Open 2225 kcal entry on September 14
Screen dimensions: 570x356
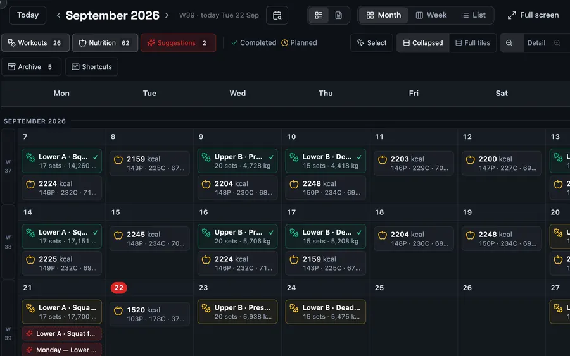pyautogui.click(x=62, y=264)
